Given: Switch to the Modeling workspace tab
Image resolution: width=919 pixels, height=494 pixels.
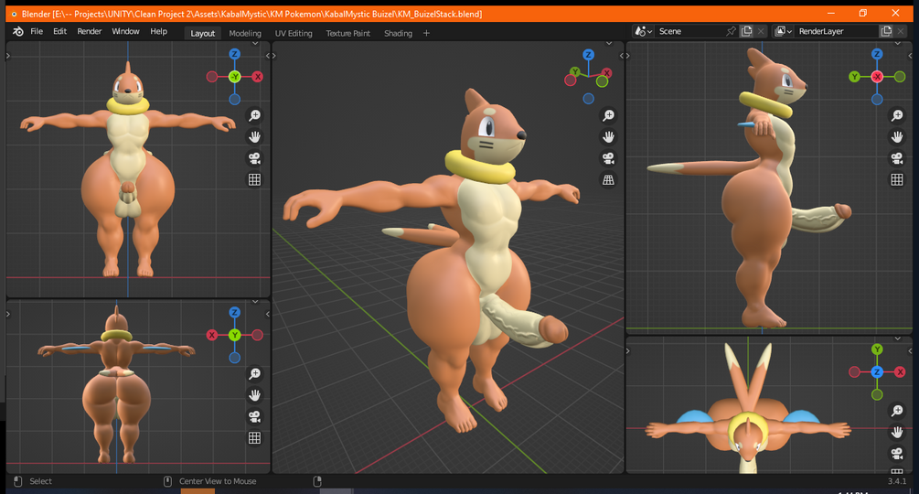Looking at the screenshot, I should click(245, 34).
